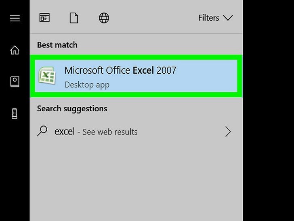Image resolution: width=294 pixels, height=221 pixels.
Task: Click the Best match heading
Action: [57, 45]
